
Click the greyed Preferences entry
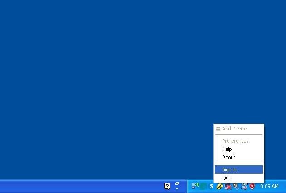[239, 141]
